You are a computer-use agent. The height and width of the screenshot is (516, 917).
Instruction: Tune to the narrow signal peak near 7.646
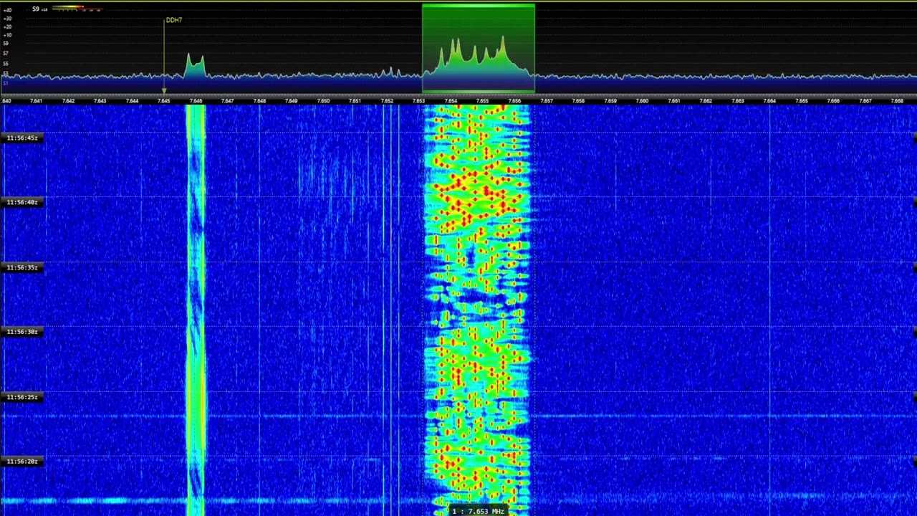194,65
